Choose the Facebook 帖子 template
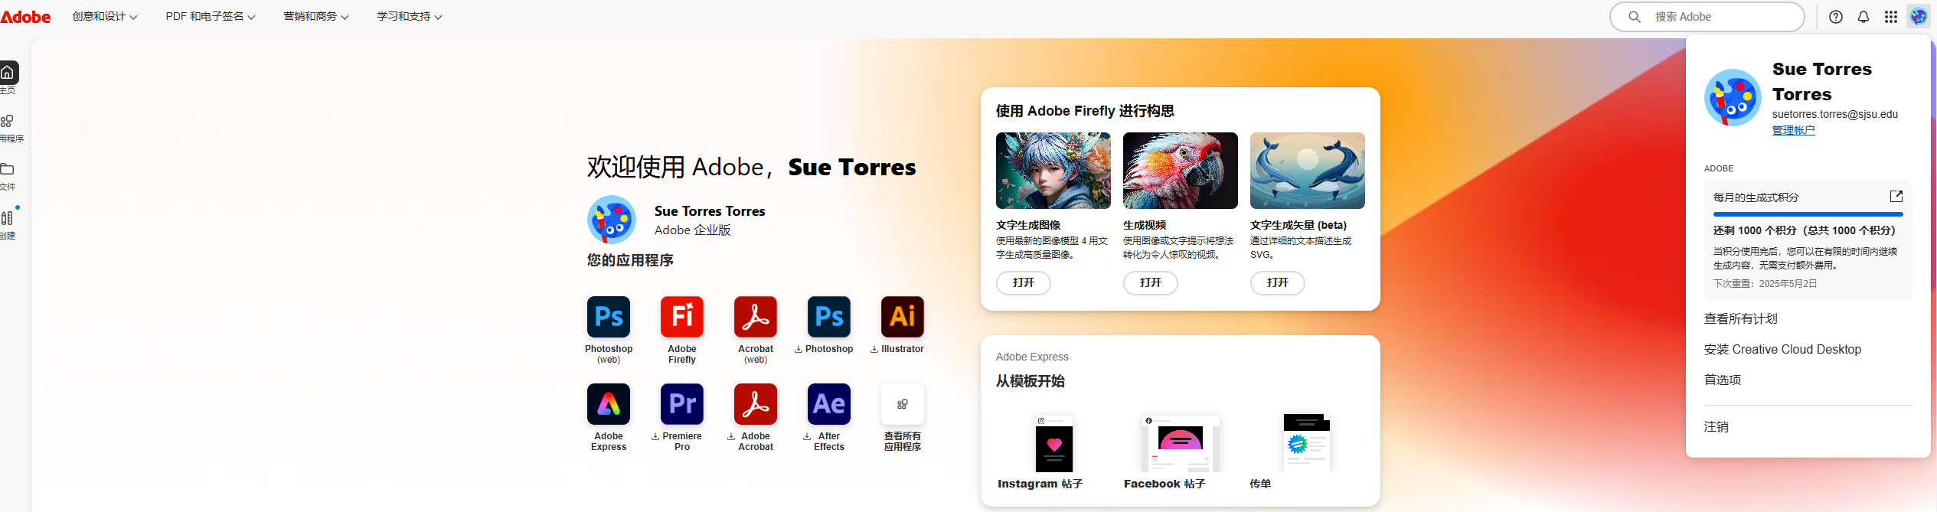Image resolution: width=1937 pixels, height=512 pixels. pos(1181,444)
